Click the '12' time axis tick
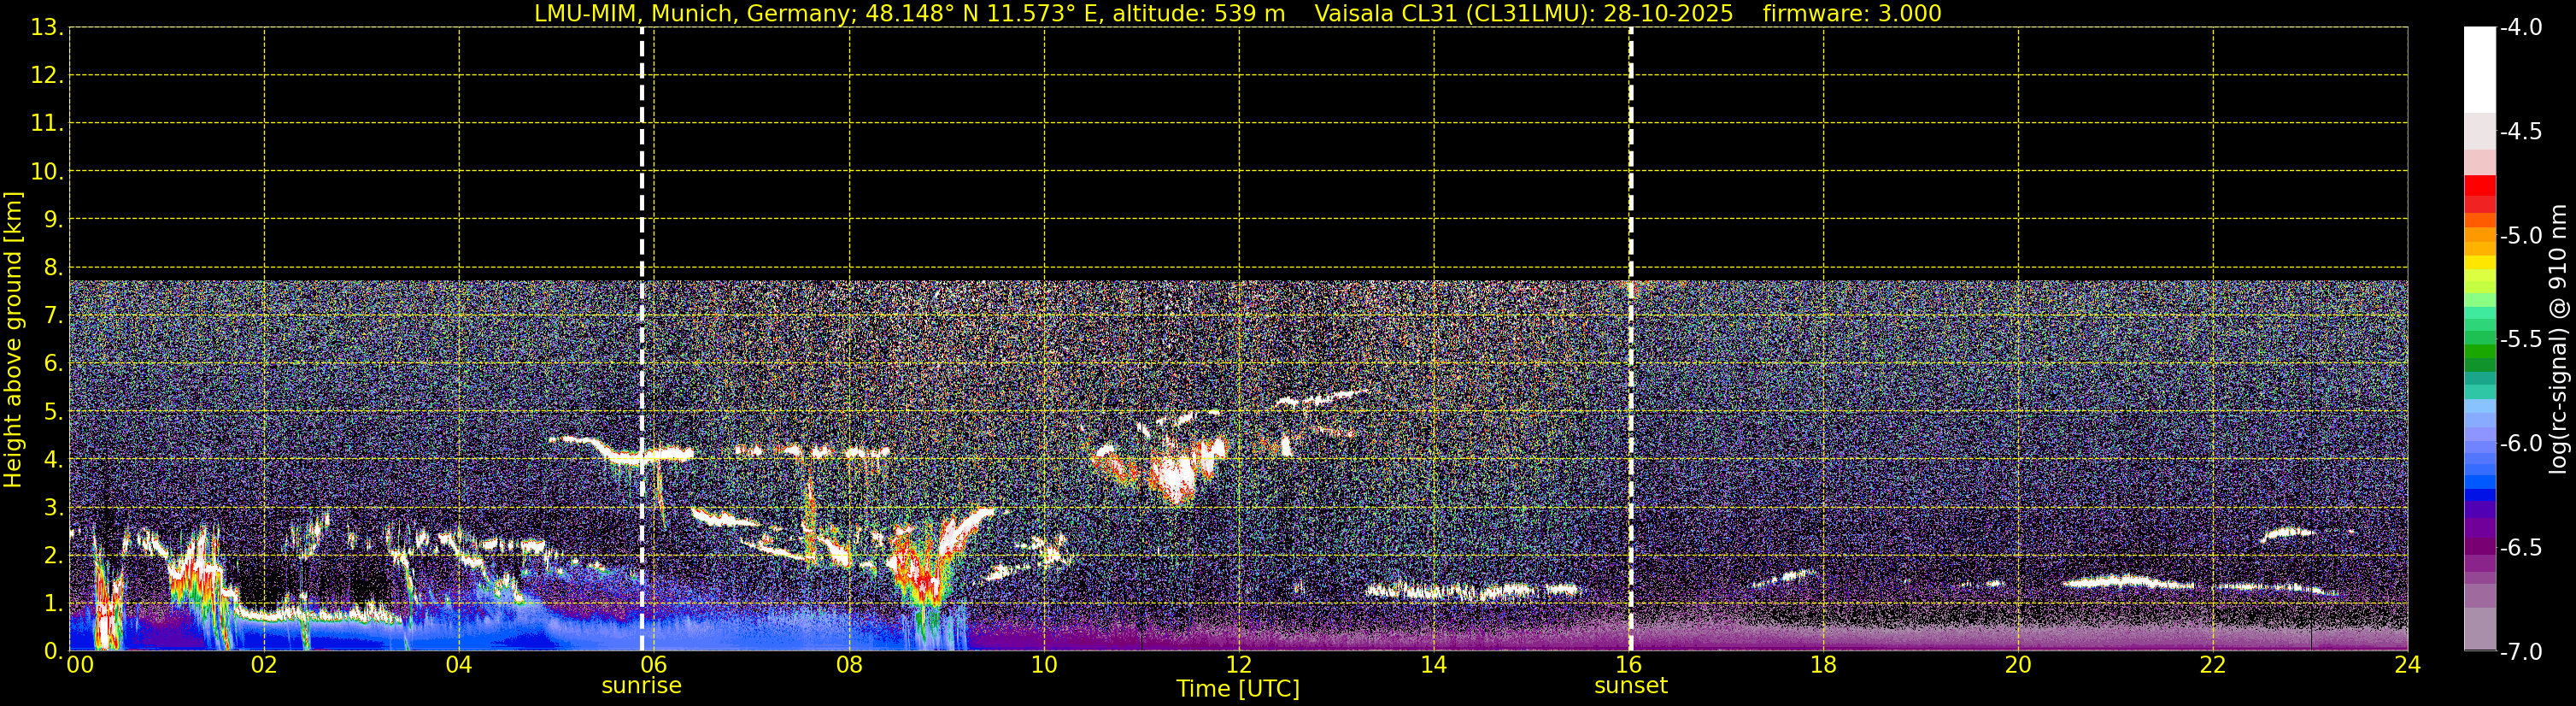 pos(1239,665)
